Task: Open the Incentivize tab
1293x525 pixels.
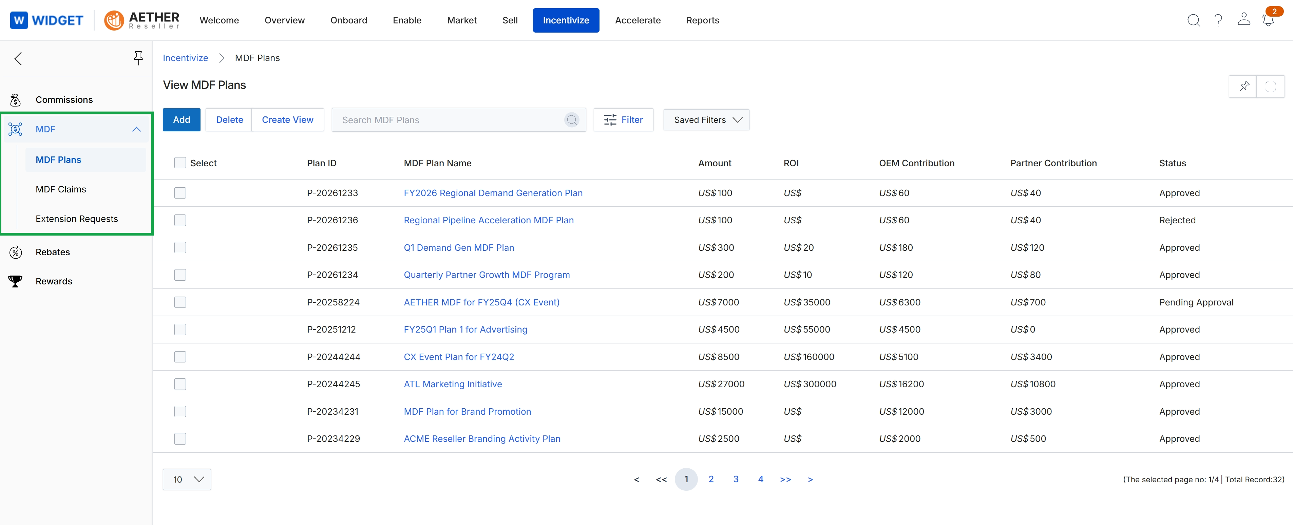Action: coord(566,20)
